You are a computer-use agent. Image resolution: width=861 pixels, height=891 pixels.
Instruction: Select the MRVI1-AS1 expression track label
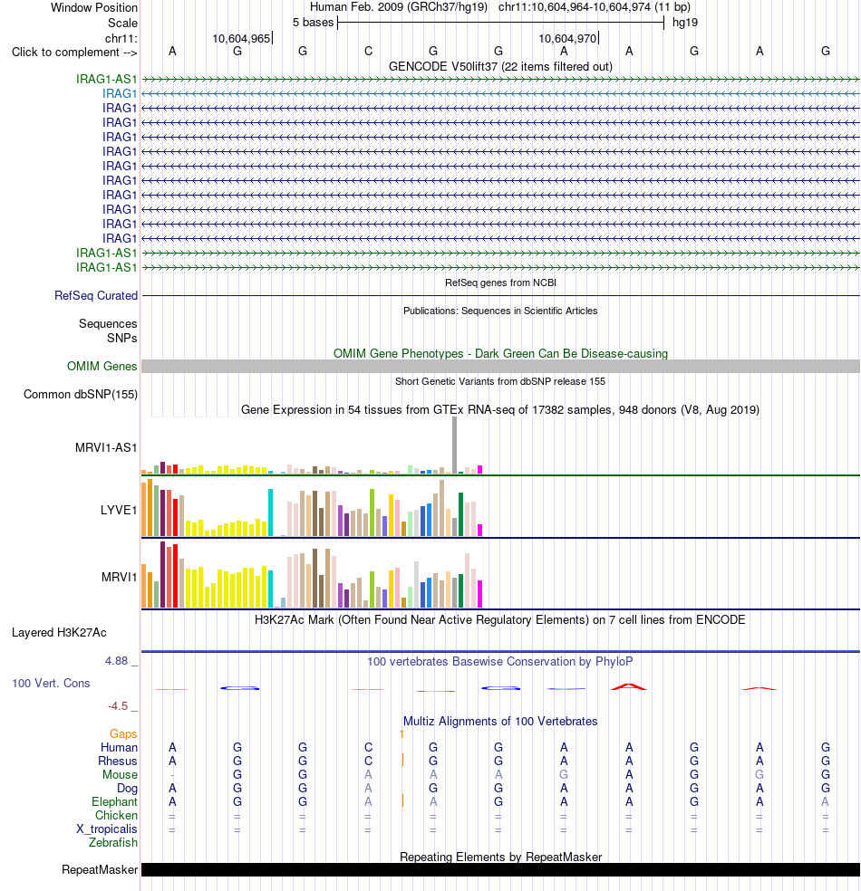click(x=106, y=448)
